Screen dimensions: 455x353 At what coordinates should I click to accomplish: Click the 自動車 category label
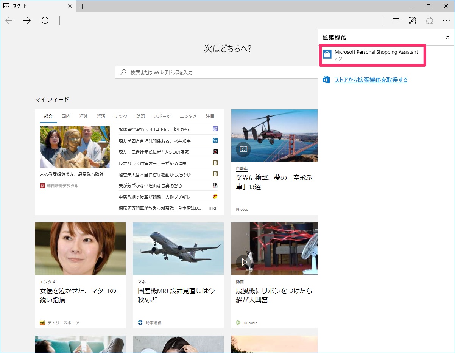[242, 168]
